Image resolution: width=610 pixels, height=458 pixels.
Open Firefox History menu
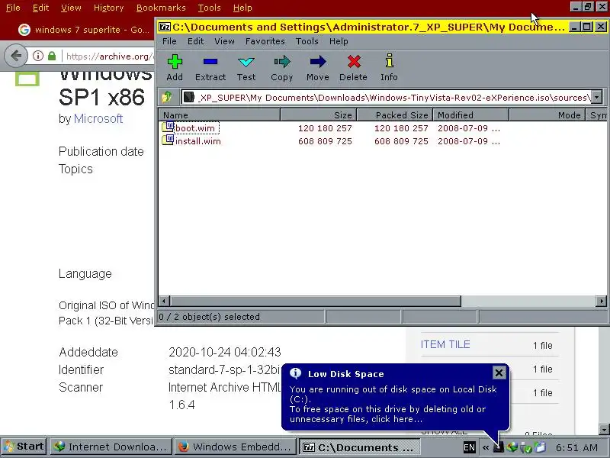click(x=108, y=8)
